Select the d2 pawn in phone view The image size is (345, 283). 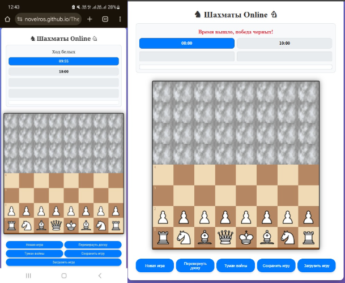point(56,211)
